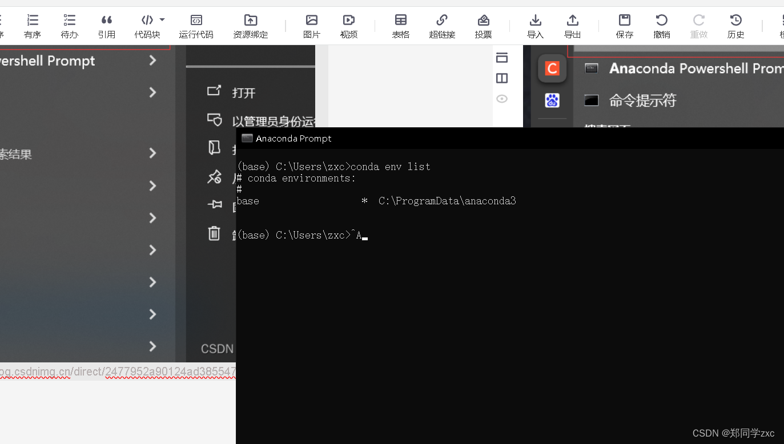Click the C:\ProgramData\anaconda3 path

click(x=447, y=201)
